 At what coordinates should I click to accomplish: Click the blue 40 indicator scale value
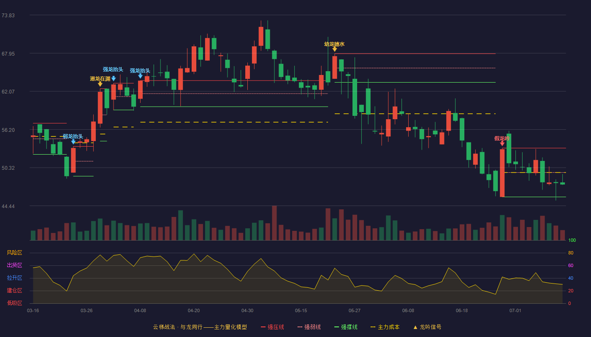coord(571,278)
